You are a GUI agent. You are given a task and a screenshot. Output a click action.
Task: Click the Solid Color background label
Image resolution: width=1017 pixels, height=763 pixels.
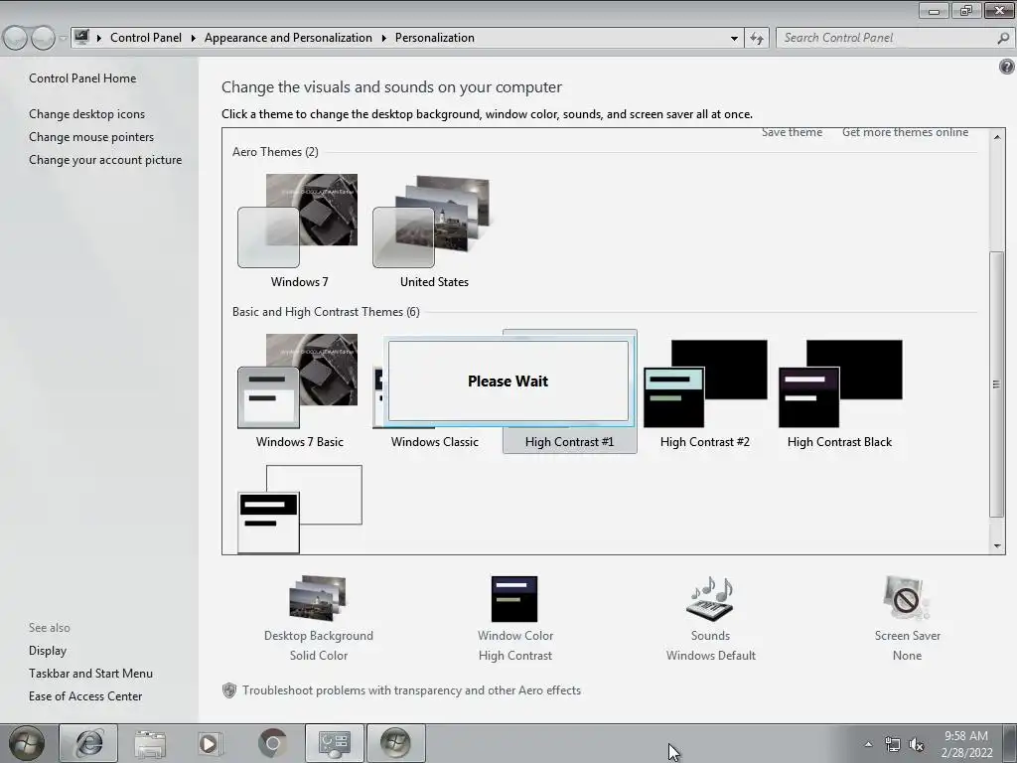tap(319, 656)
